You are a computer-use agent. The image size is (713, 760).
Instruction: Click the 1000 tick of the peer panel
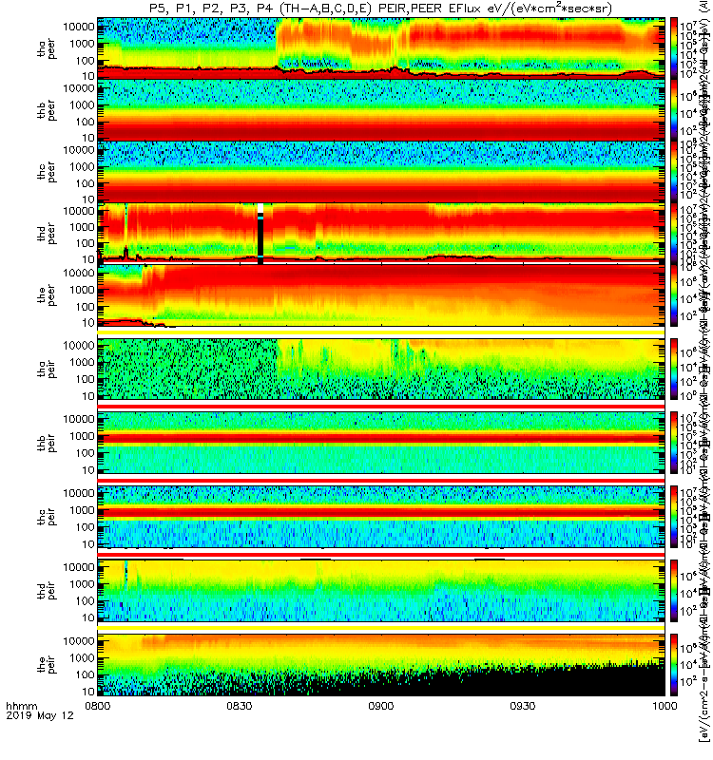click(x=82, y=290)
